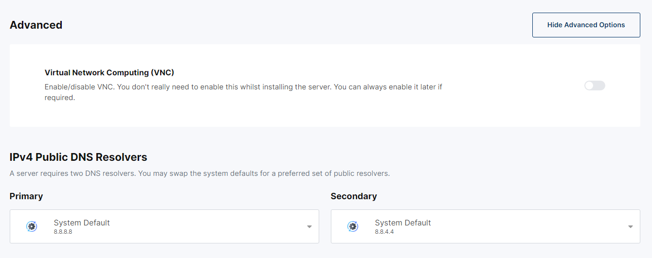Click the VNC enable/disable description text
The height and width of the screenshot is (258, 652).
(243, 92)
